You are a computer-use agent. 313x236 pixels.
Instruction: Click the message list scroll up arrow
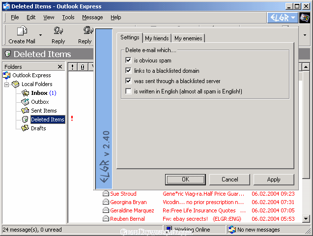tap(306, 67)
